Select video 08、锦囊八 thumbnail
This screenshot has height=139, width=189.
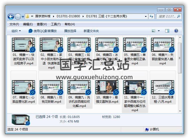pyautogui.click(x=51, y=87)
